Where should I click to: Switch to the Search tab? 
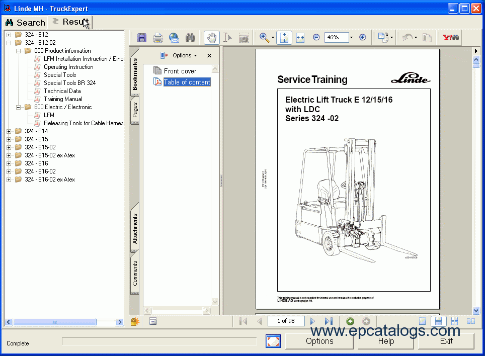[25, 23]
